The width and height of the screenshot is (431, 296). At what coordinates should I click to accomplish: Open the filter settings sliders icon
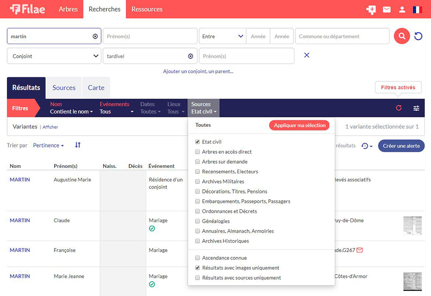point(416,108)
